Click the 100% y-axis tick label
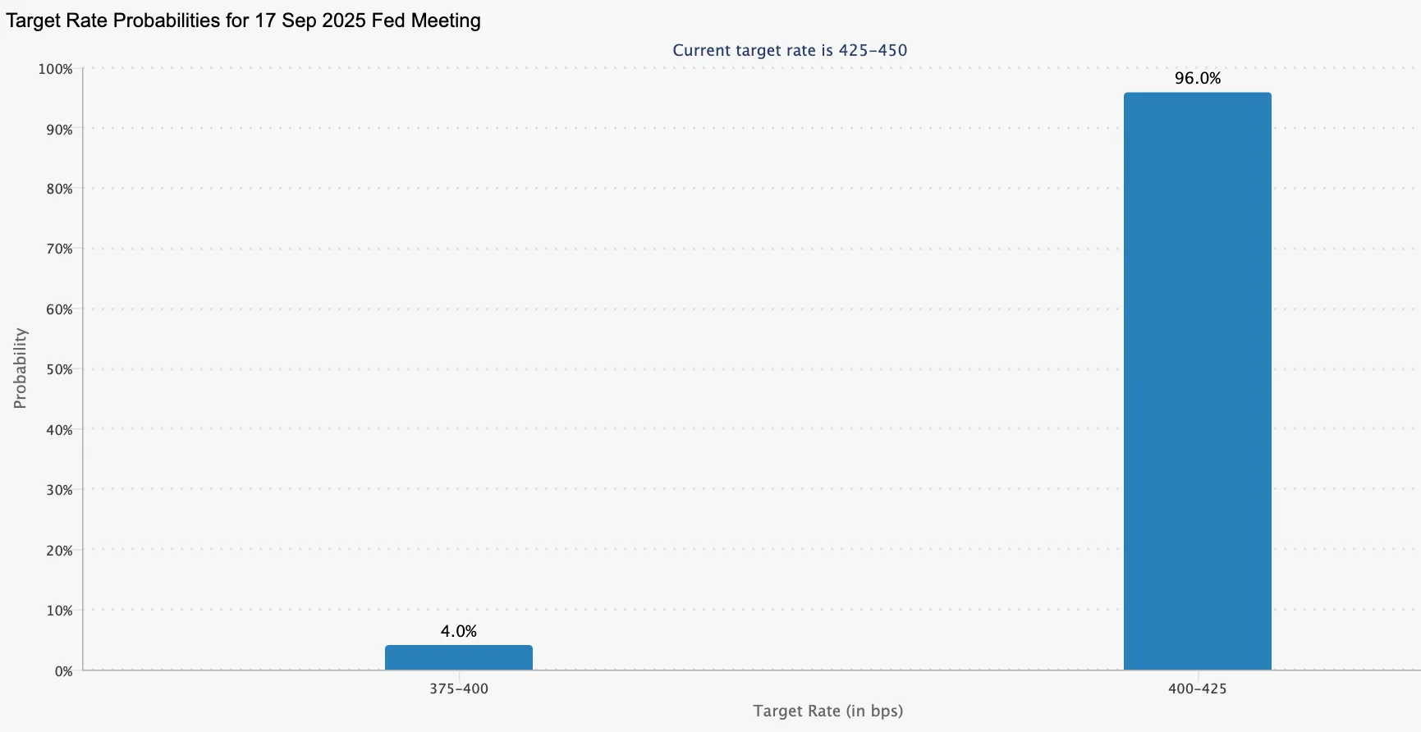The height and width of the screenshot is (732, 1421). click(55, 69)
